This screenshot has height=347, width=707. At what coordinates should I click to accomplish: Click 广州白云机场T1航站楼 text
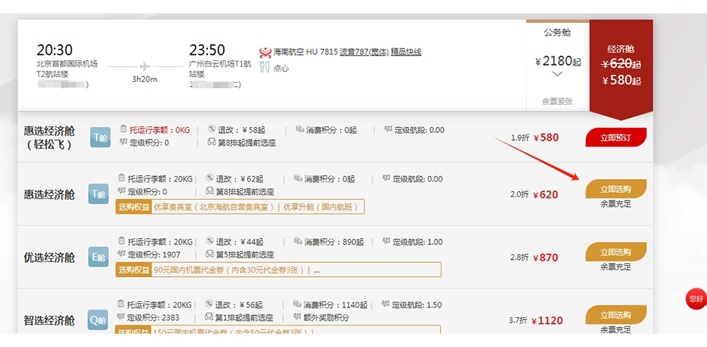click(220, 69)
